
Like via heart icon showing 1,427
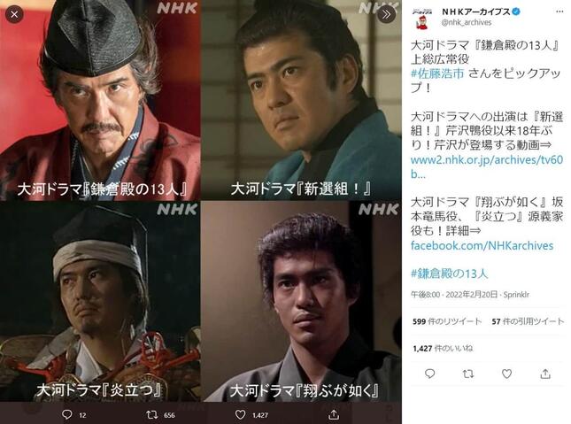pos(240,414)
